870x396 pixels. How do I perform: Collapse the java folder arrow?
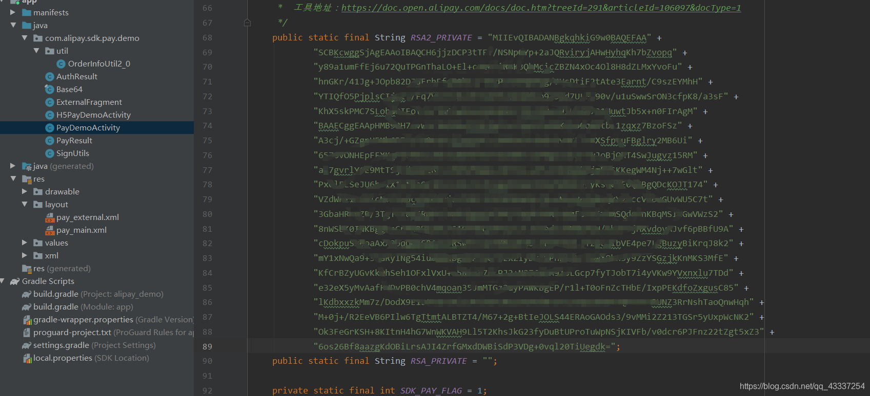[x=13, y=25]
